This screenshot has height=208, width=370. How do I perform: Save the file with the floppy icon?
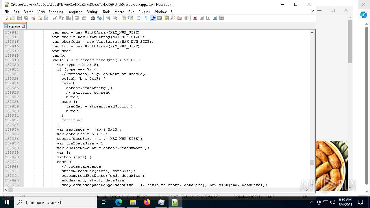(x=19, y=18)
